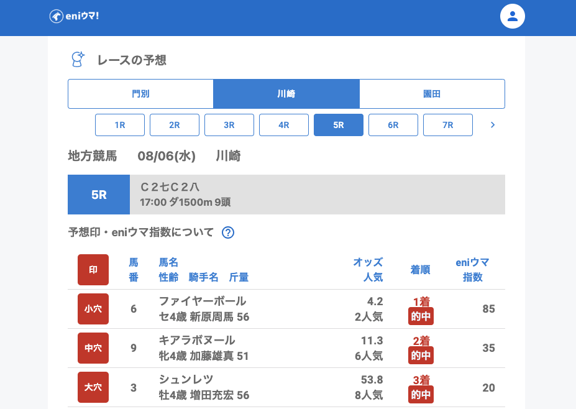576x409 pixels.
Task: Click the race prediction heading icon
Action: tap(78, 60)
